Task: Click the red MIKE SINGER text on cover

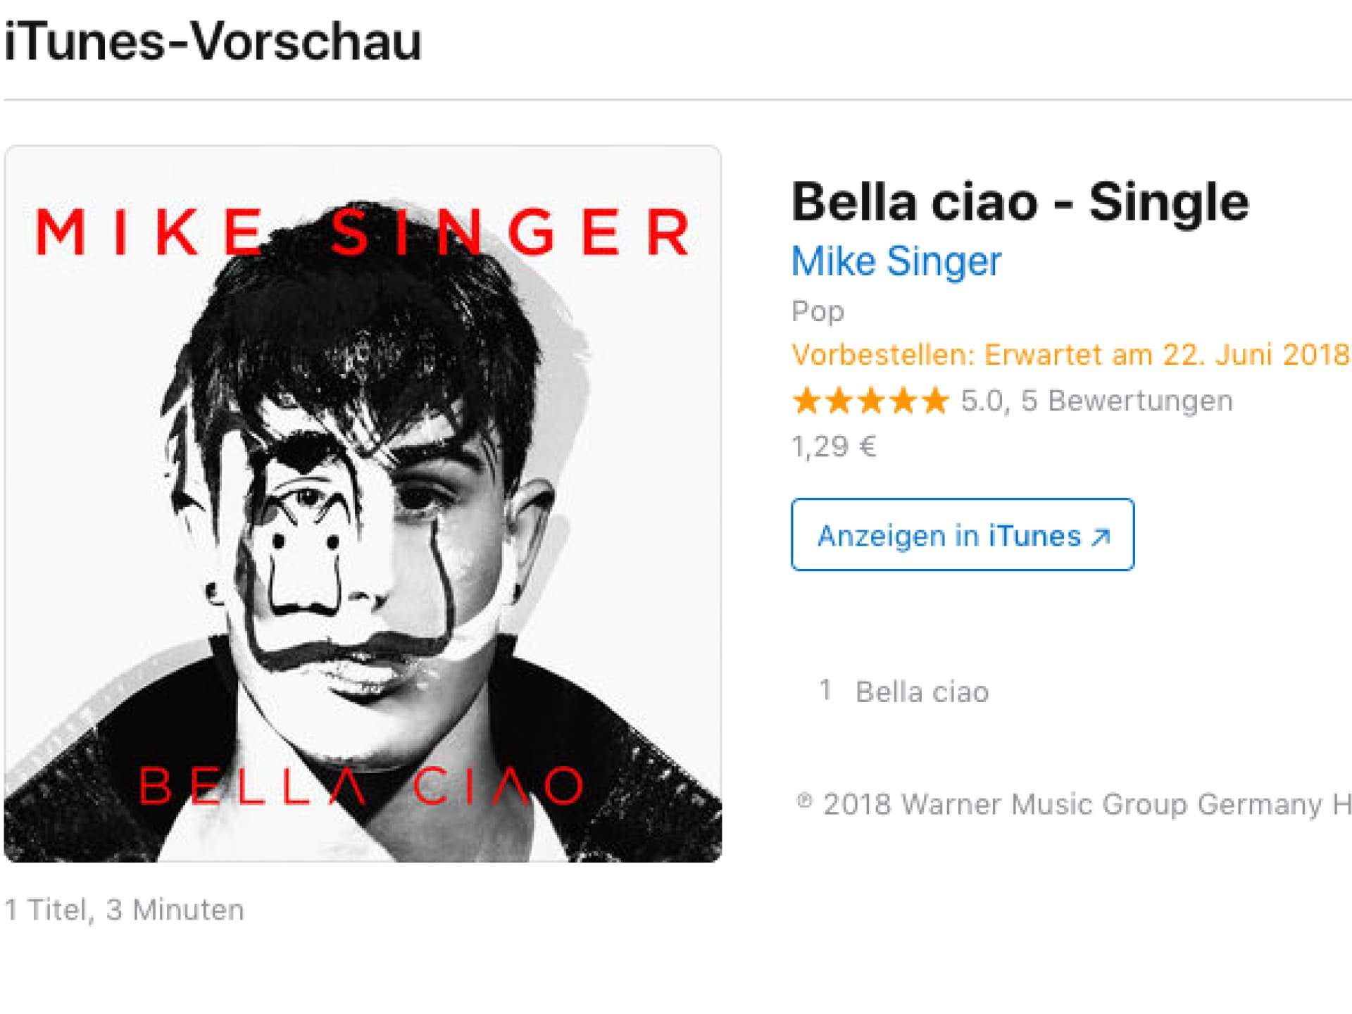Action: coord(363,232)
